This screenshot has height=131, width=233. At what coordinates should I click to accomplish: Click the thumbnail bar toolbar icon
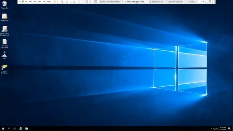(x=83, y=1)
